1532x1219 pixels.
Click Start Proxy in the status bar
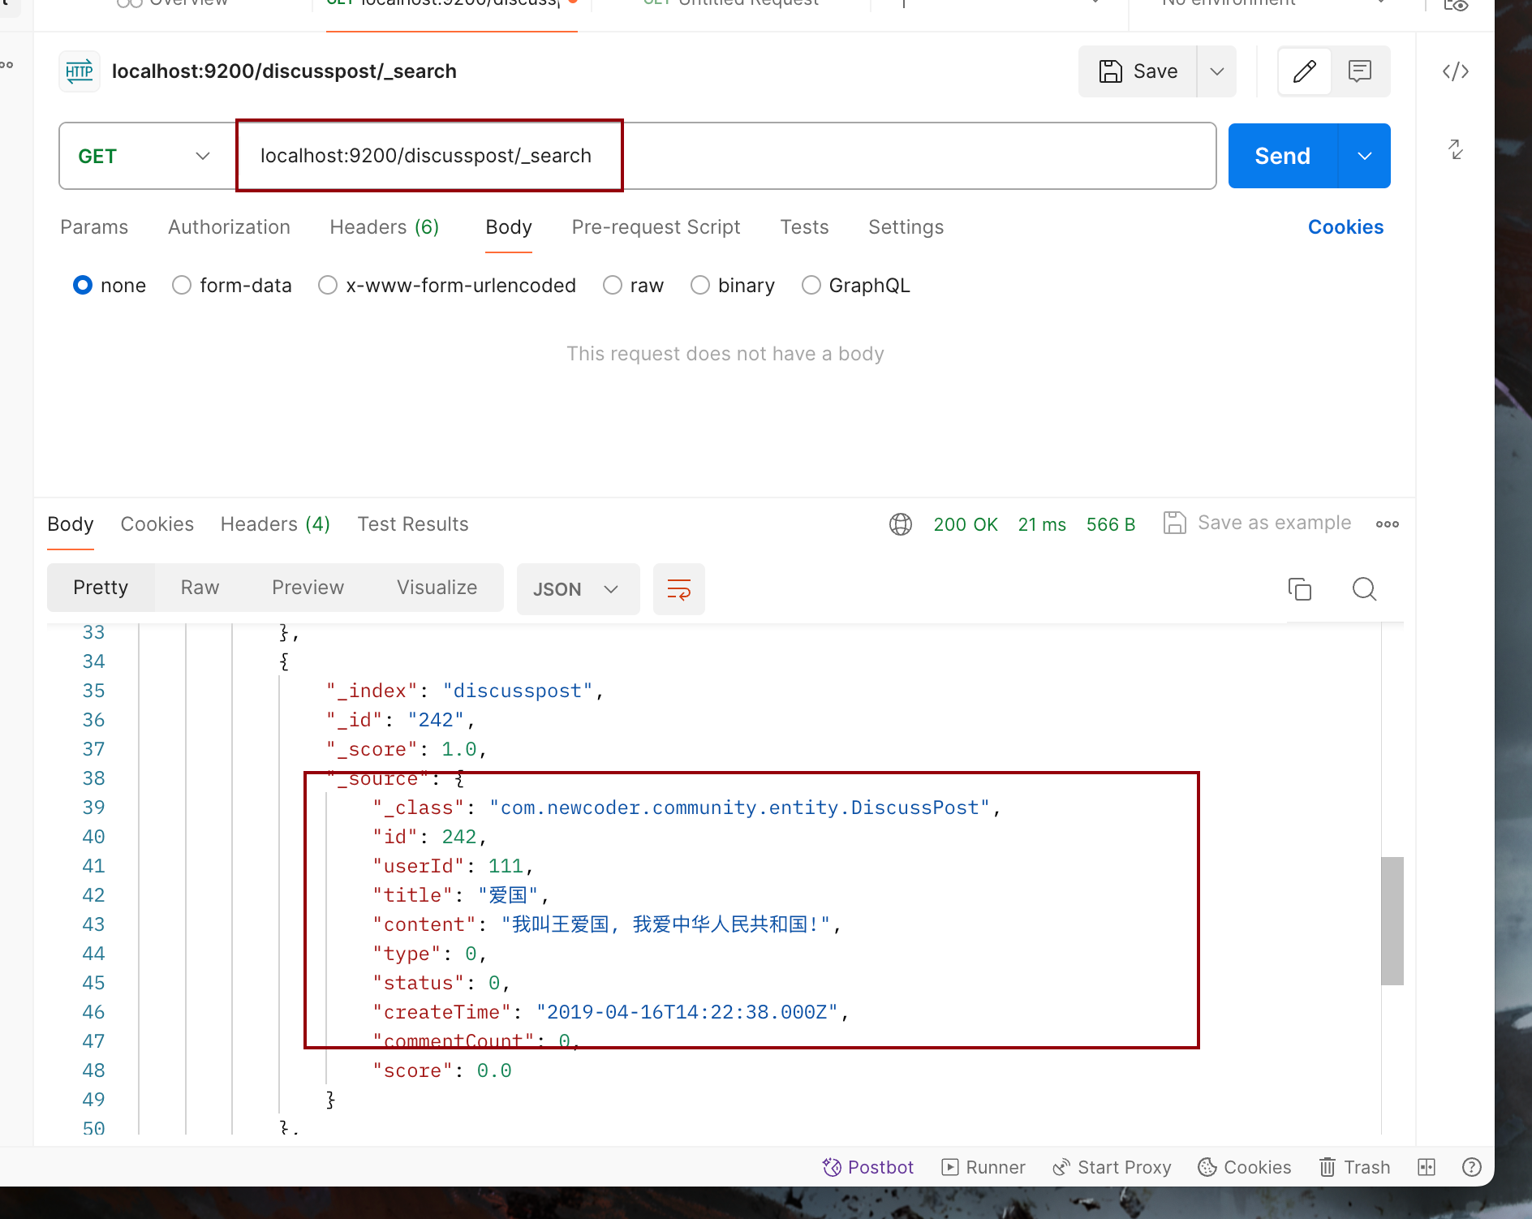[1112, 1167]
